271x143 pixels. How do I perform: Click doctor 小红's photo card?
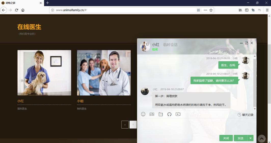click(x=44, y=73)
